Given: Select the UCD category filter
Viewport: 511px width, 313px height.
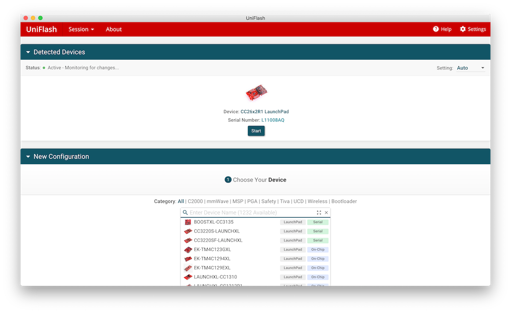Looking at the screenshot, I should 298,201.
